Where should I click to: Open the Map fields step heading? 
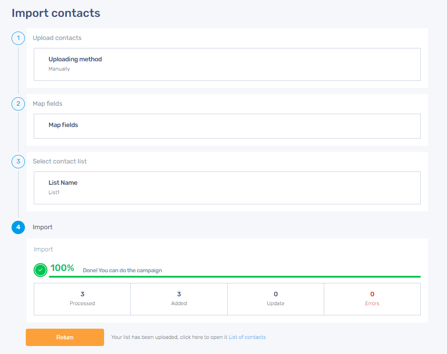click(x=47, y=104)
